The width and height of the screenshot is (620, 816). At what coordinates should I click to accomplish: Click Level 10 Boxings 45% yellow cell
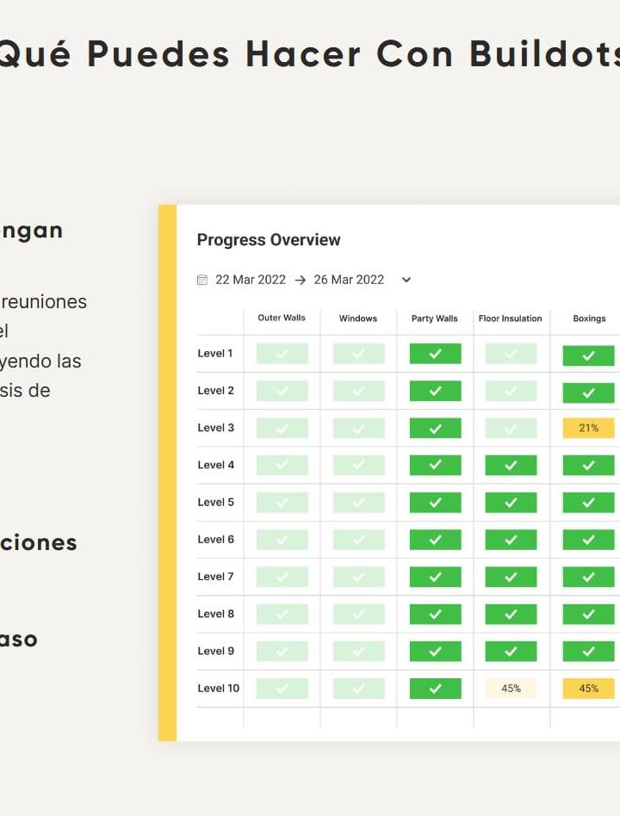pyautogui.click(x=588, y=689)
